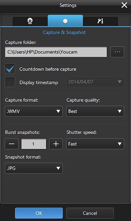The image size is (131, 221).
Task: Select the burst snapshots number field
Action: 34,144
